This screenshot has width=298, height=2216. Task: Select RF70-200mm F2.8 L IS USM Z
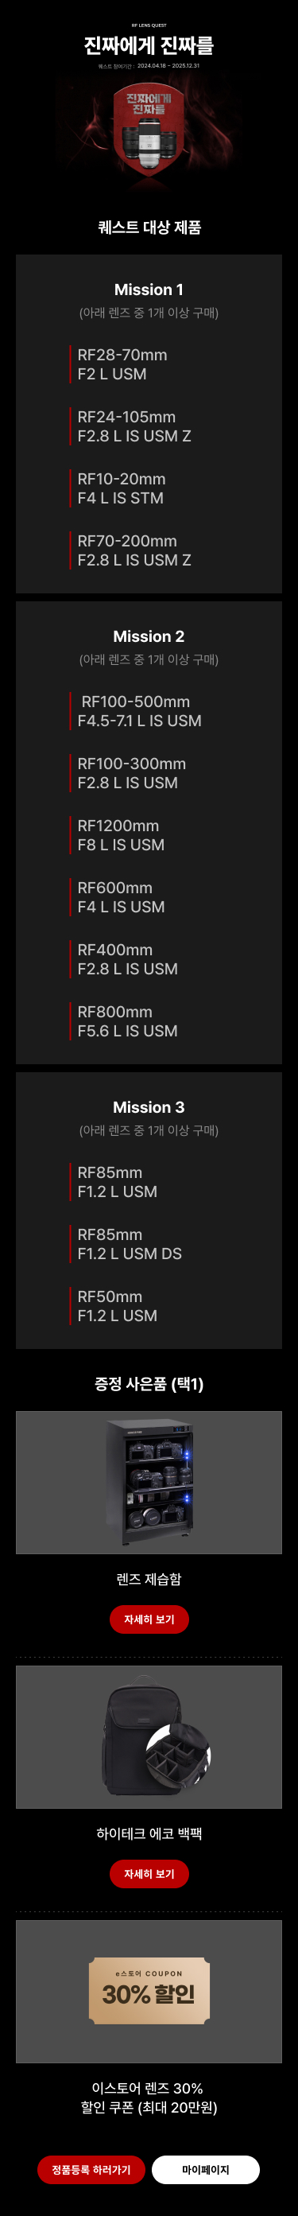(134, 550)
